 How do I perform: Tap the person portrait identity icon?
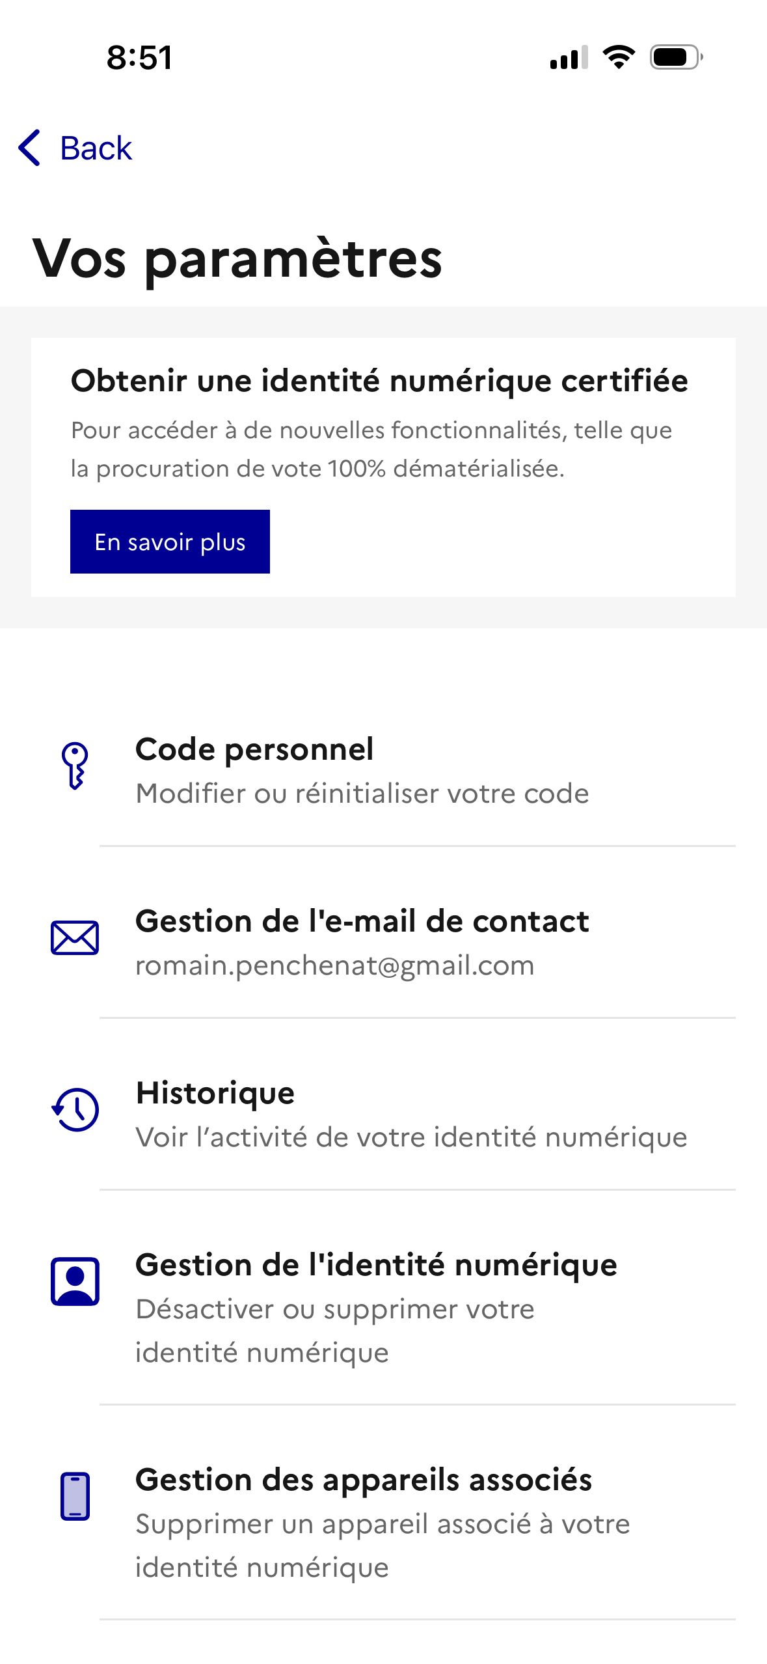pyautogui.click(x=75, y=1281)
